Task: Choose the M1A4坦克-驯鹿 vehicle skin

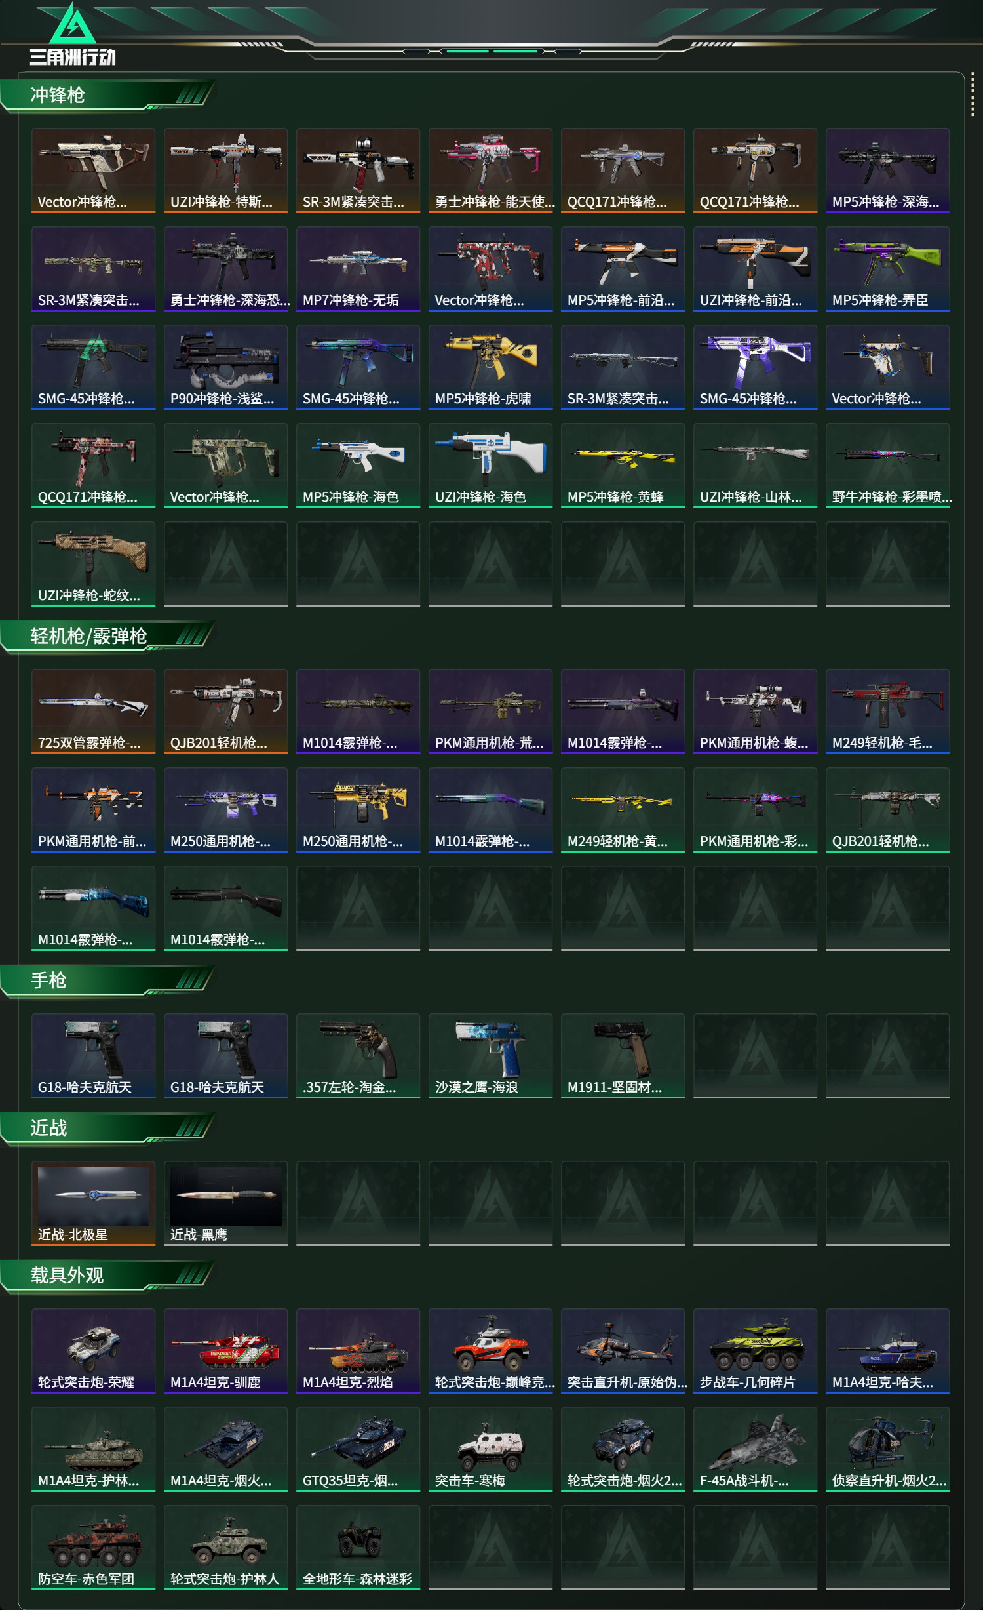Action: pyautogui.click(x=225, y=1351)
